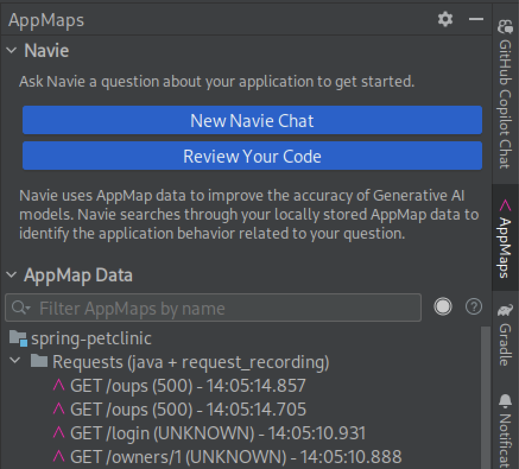519x469 pixels.
Task: Open GET /oups (500) - 14:05:14.857 AppMap
Action: [x=188, y=386]
